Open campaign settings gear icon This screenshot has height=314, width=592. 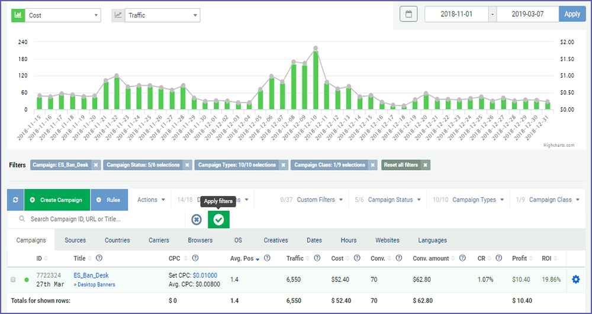click(575, 279)
